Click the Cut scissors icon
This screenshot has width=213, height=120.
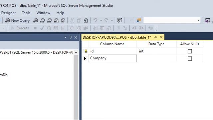(72, 20)
